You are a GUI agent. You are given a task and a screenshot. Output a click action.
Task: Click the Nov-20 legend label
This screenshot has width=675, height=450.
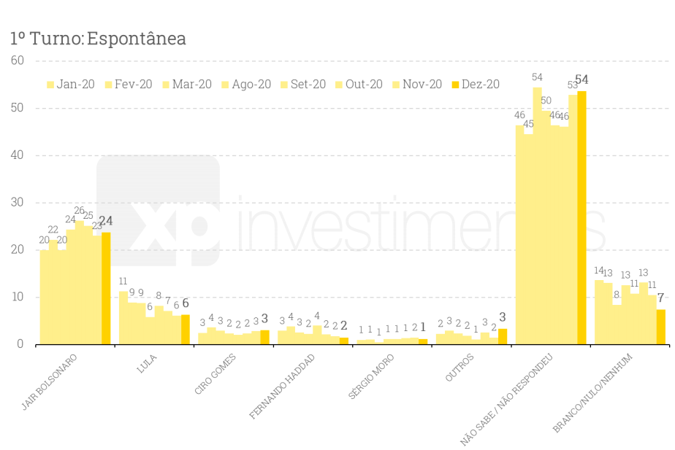pos(423,85)
